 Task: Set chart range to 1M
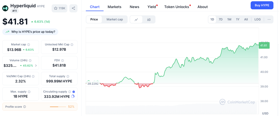(229, 19)
